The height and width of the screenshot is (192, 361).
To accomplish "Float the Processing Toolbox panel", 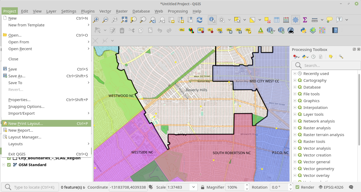I will [354, 49].
